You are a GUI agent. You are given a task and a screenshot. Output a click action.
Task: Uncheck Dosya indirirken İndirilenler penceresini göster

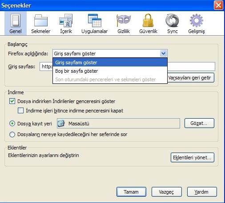tap(12, 101)
